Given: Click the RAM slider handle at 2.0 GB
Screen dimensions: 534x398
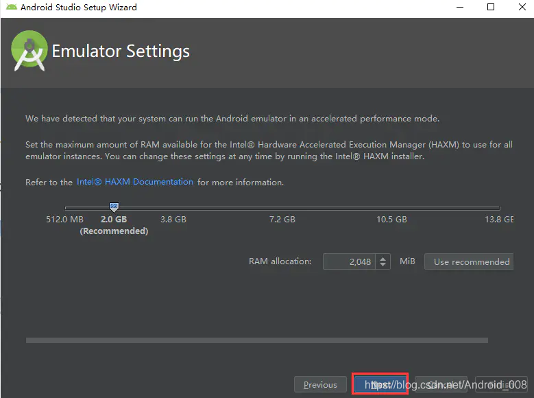Looking at the screenshot, I should point(114,207).
